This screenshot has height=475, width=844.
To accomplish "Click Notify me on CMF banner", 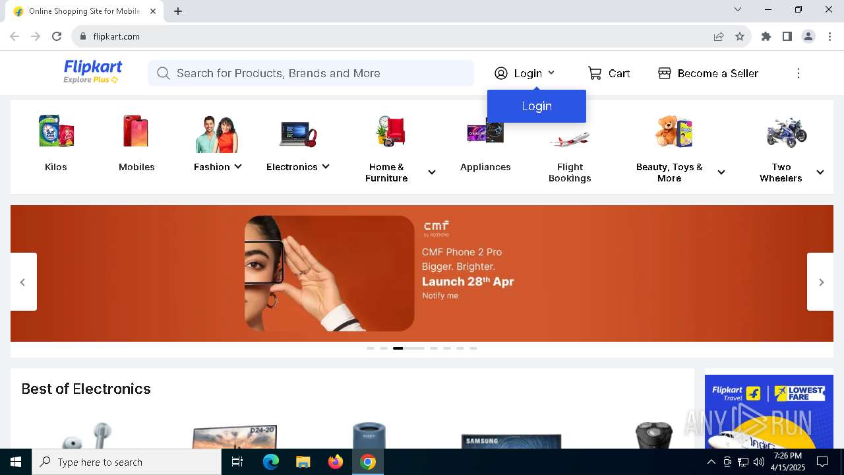I will point(440,296).
